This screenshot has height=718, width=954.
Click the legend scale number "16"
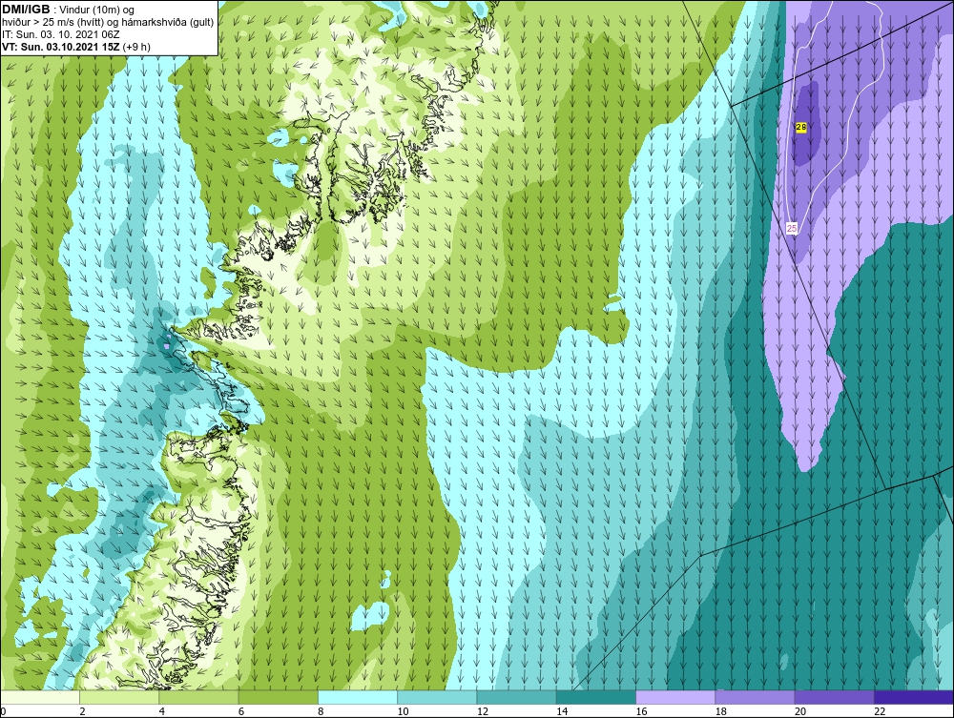(641, 712)
